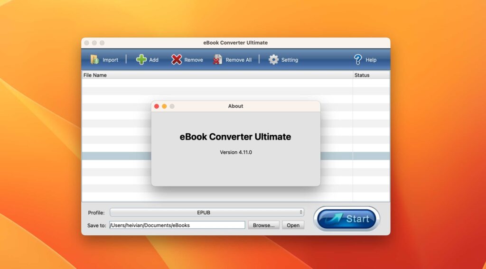
Task: Click the Remove All document icon
Action: click(217, 59)
